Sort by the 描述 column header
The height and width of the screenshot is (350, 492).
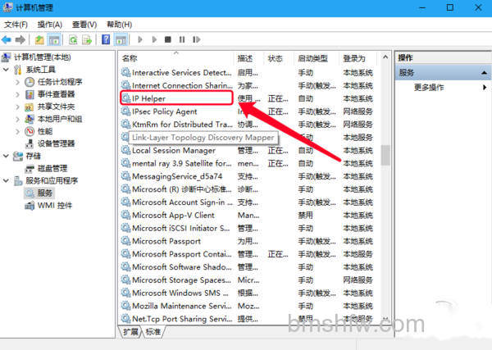click(x=248, y=58)
